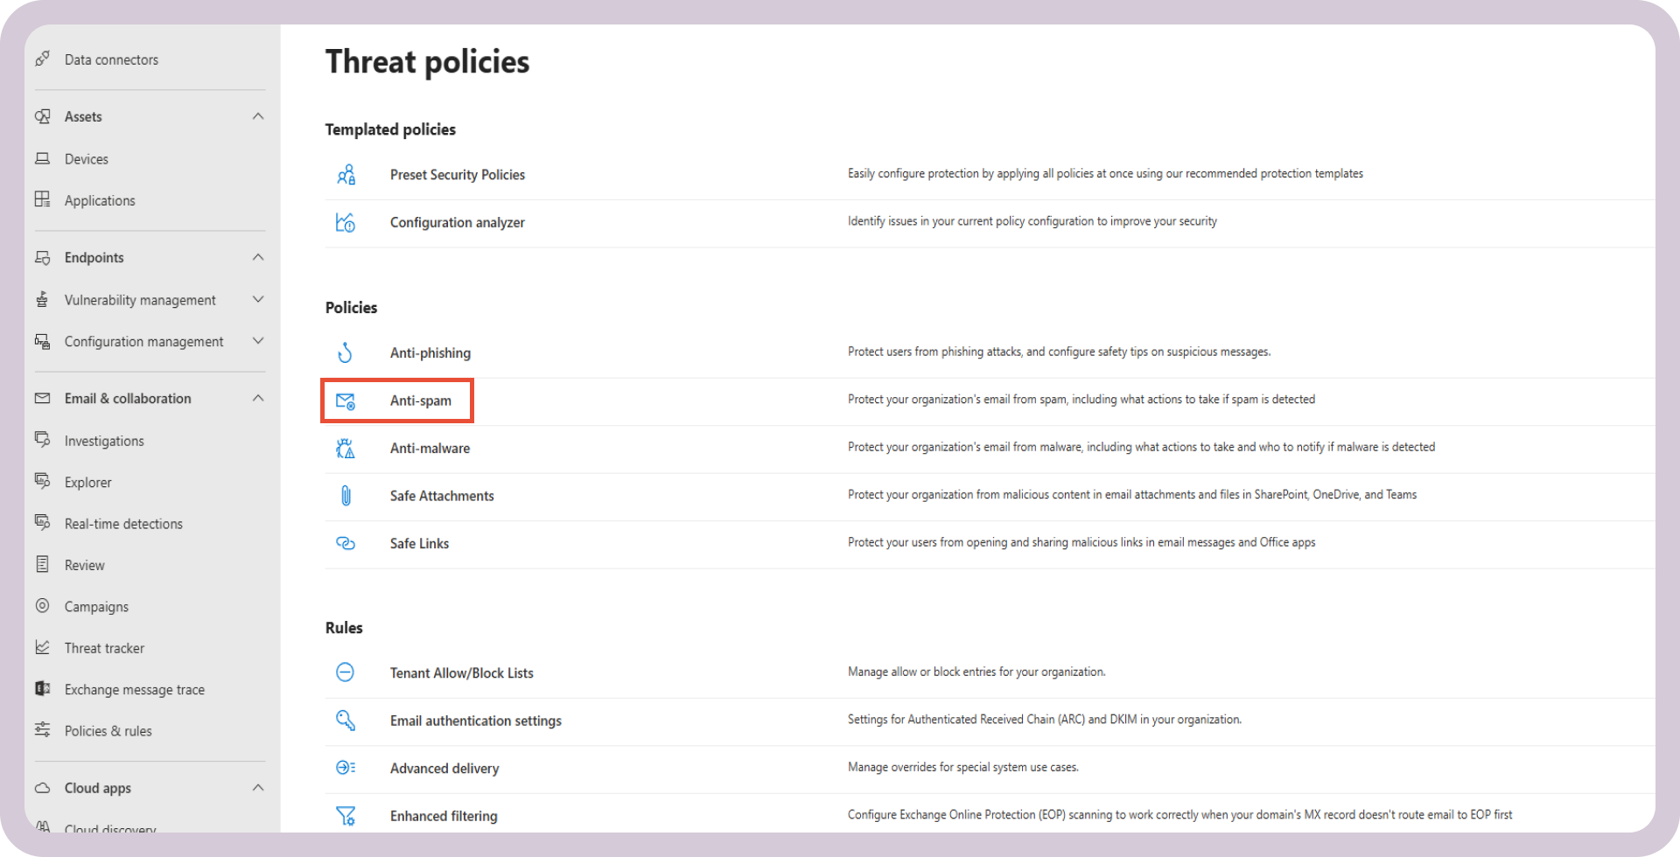Select Investigations in the navigation pane
The image size is (1680, 857).
[103, 441]
